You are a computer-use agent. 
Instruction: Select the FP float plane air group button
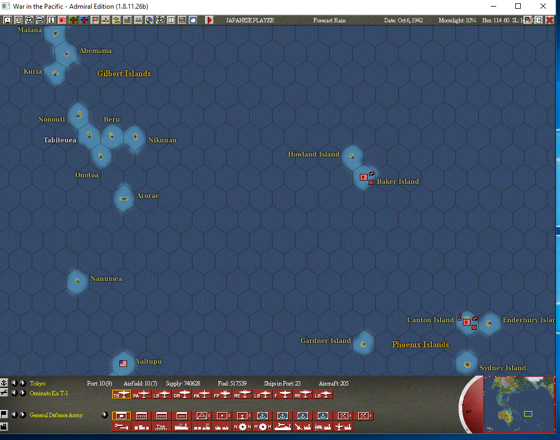pyautogui.click(x=222, y=395)
